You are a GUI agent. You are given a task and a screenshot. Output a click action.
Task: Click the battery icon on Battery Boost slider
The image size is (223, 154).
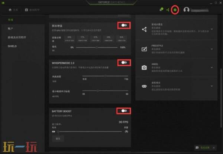54,132
